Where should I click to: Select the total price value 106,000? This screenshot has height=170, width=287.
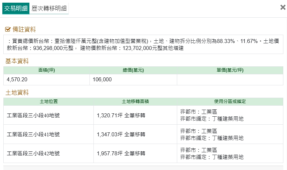[x=103, y=80]
